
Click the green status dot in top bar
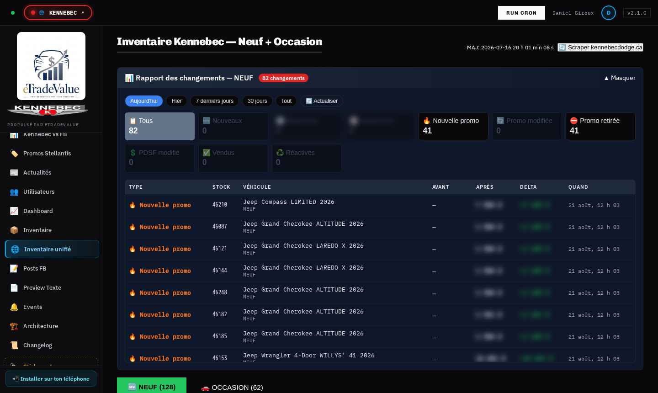point(13,13)
